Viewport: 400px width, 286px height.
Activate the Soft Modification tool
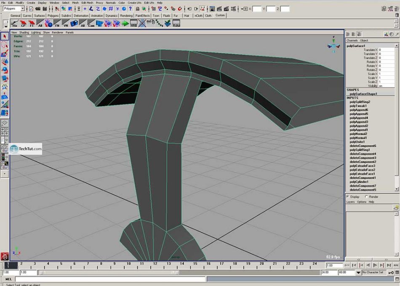[5, 96]
